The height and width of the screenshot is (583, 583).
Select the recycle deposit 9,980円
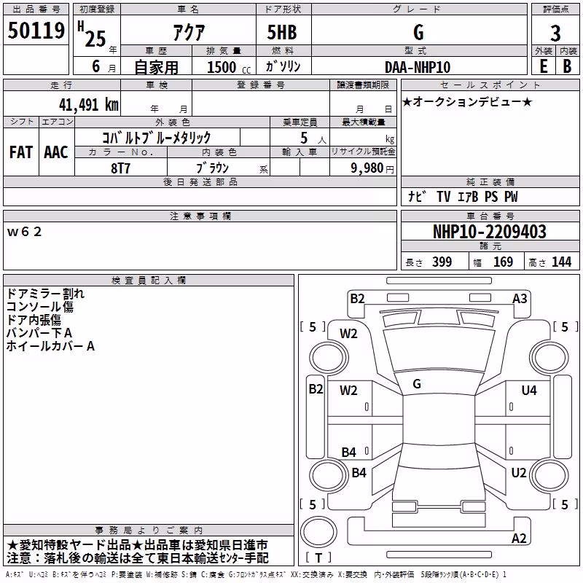372,168
